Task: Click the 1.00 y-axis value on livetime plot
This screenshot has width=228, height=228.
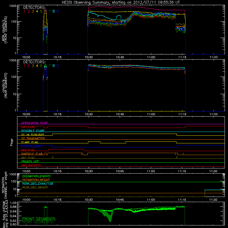Action: [13, 203]
